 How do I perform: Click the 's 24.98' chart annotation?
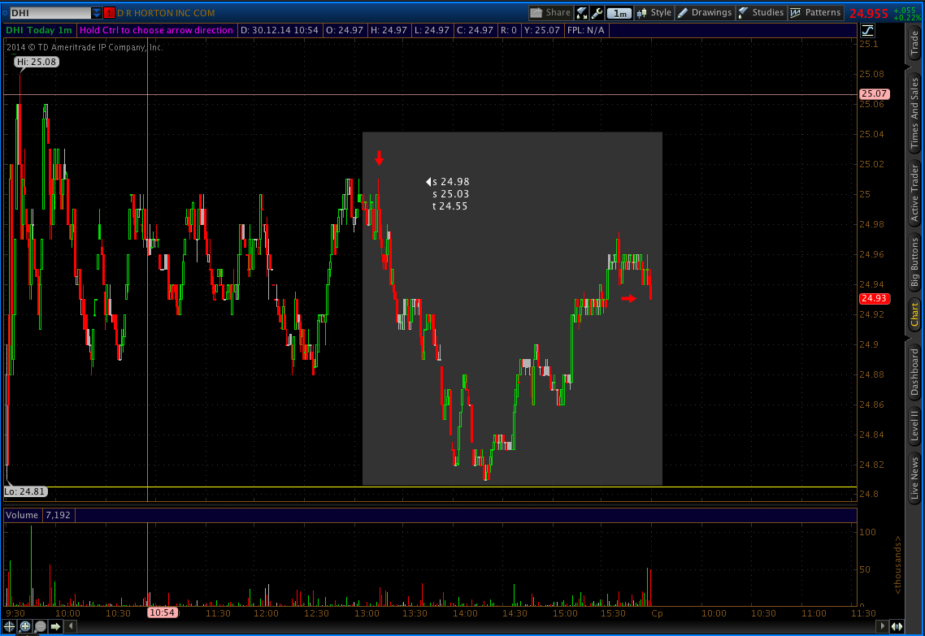point(450,182)
